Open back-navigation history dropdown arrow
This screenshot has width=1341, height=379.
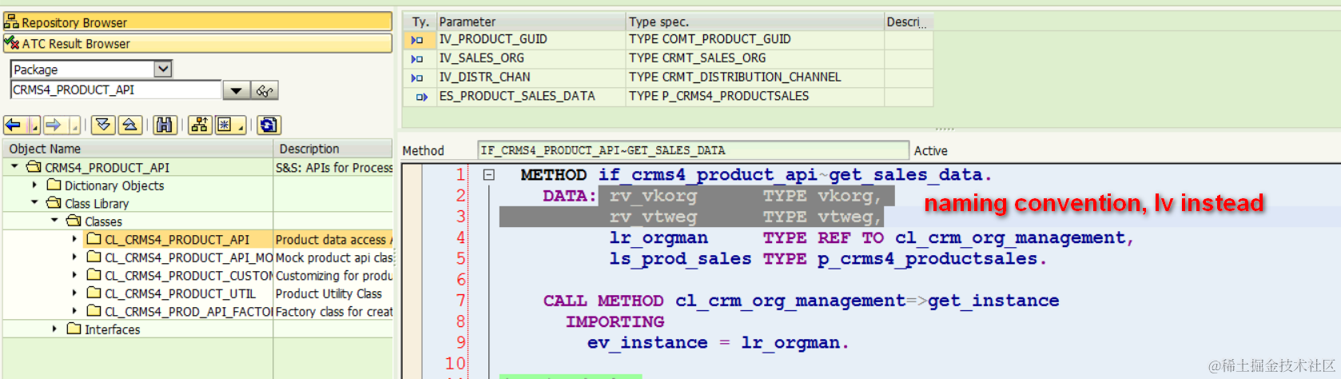[x=34, y=125]
